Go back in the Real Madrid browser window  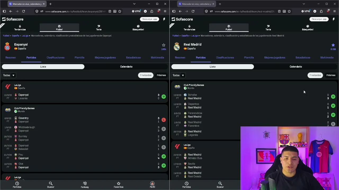[x=180, y=11]
